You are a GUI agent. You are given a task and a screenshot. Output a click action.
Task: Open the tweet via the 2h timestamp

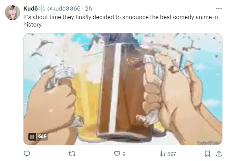[89, 9]
